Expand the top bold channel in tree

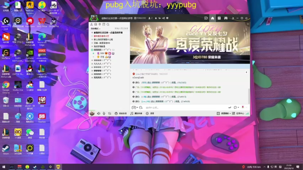click(x=92, y=32)
